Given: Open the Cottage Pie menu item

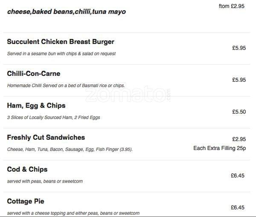Looking at the screenshot, I should [26, 201].
